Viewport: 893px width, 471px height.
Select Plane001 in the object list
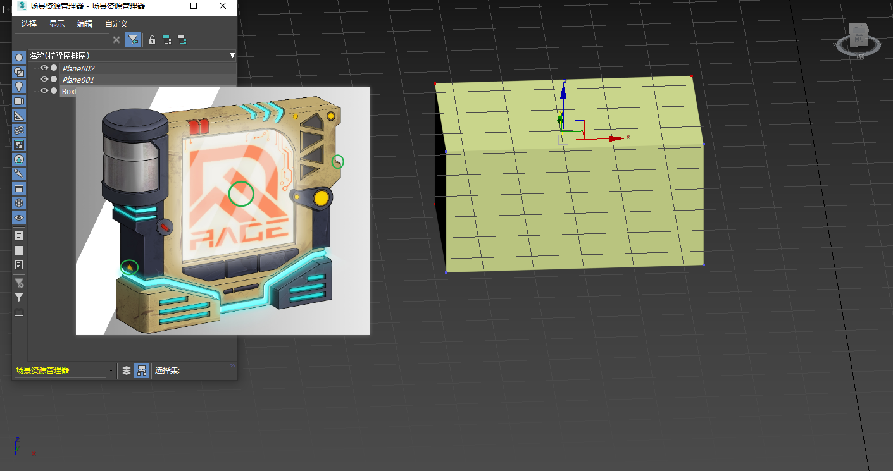[78, 80]
